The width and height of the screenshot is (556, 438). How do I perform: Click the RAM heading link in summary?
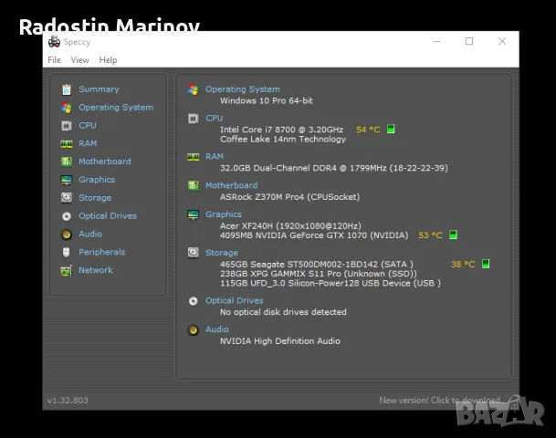click(215, 157)
